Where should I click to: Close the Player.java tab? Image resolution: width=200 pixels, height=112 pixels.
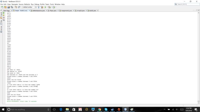coord(58,10)
